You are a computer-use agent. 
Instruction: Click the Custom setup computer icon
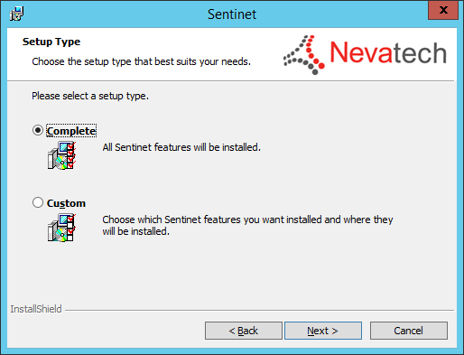[61, 228]
